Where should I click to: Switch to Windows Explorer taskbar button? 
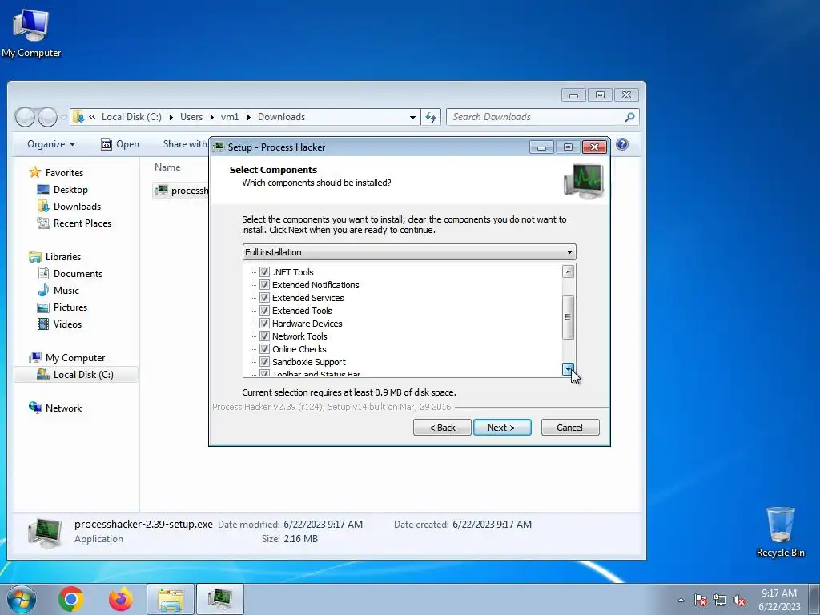pyautogui.click(x=171, y=599)
